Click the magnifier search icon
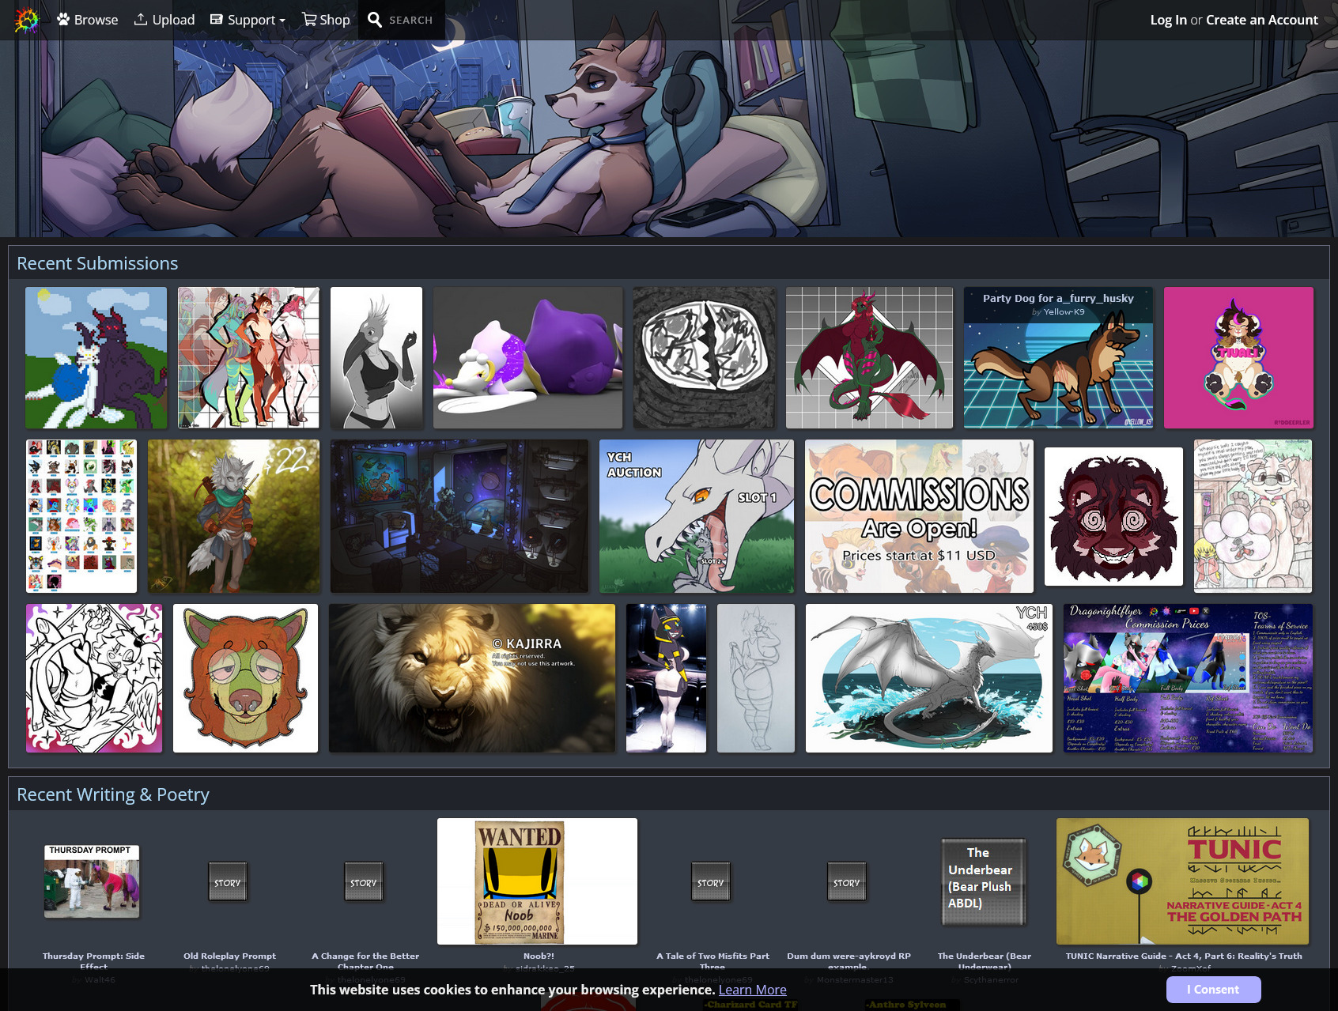This screenshot has height=1011, width=1338. [375, 20]
